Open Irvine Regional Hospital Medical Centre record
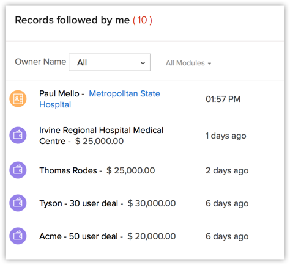Screen dimensions: 290x265 (101, 136)
